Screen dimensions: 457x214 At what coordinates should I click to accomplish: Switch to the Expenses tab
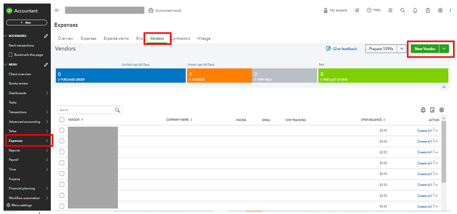(x=88, y=38)
